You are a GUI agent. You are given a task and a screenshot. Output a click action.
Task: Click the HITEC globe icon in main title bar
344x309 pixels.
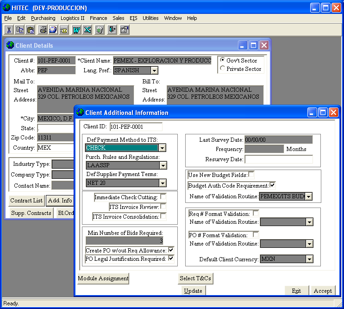coord(6,7)
